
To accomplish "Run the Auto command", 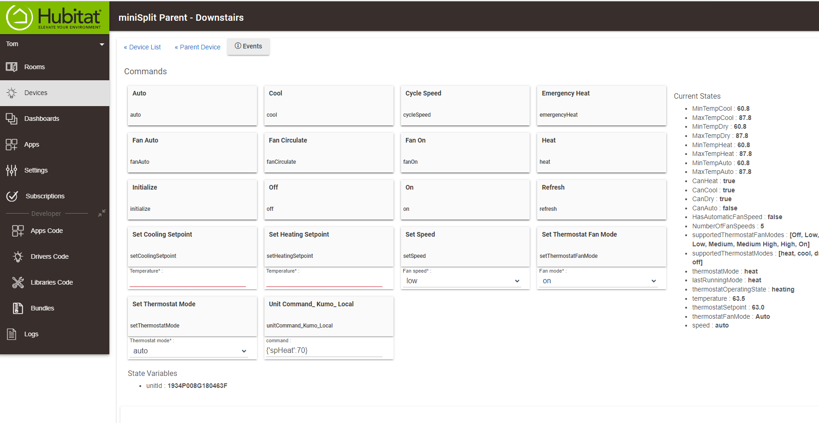I will [192, 105].
